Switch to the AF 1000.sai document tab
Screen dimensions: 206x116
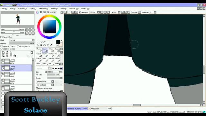(x=100, y=109)
